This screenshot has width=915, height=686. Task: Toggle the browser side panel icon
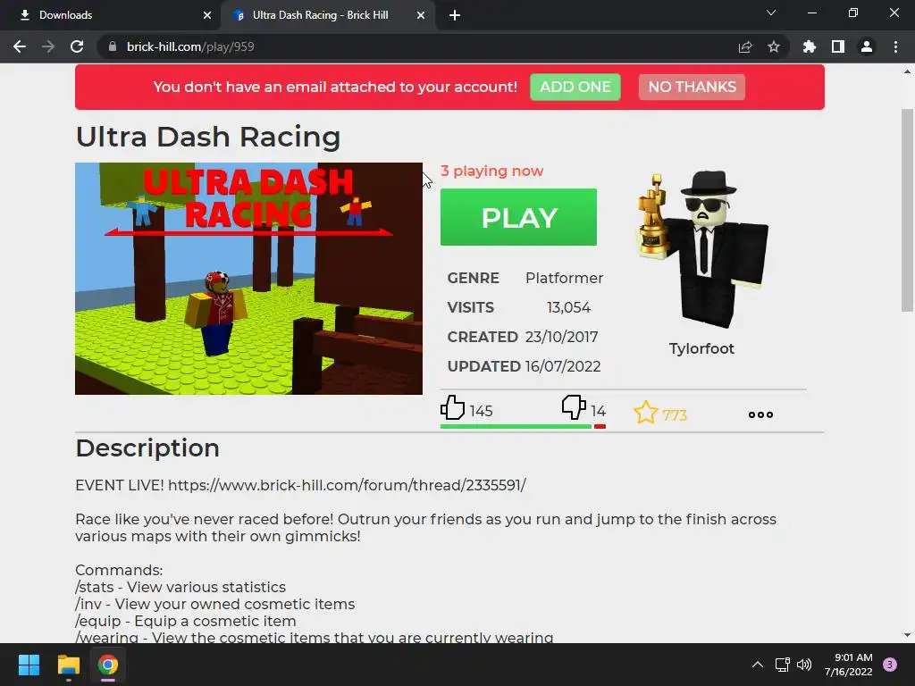[838, 46]
